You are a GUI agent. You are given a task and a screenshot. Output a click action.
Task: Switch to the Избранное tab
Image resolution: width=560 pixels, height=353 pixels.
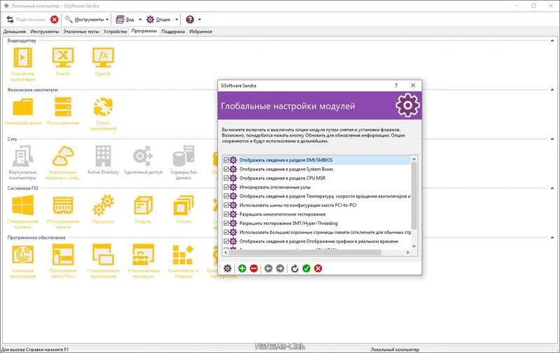point(201,32)
